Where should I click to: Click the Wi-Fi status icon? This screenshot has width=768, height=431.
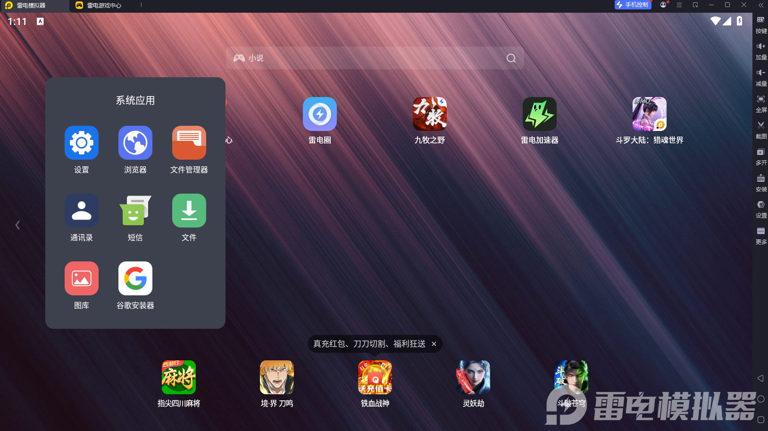715,21
